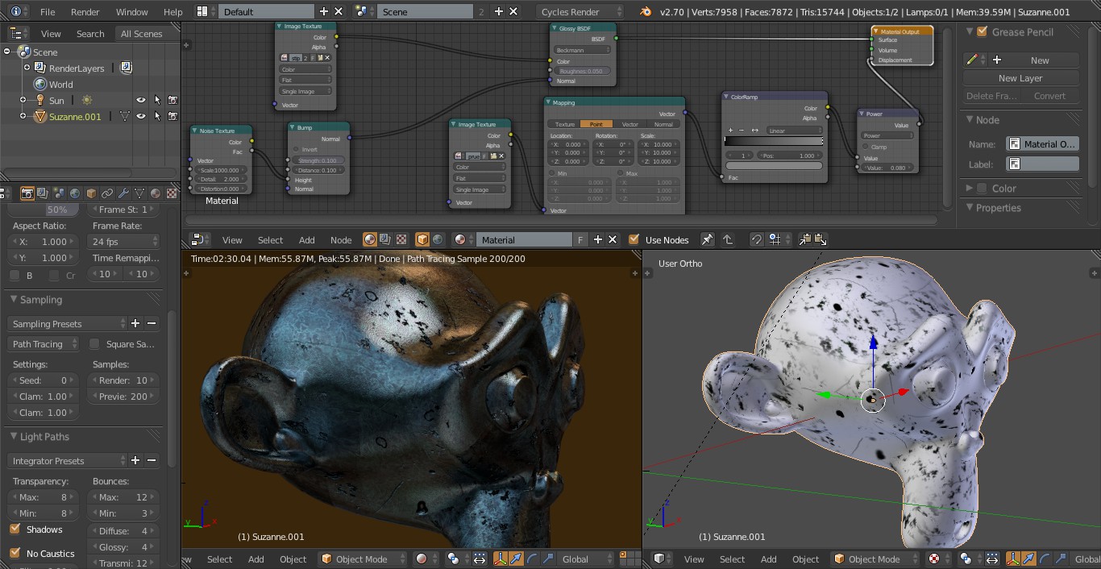Expand the Sun item in outliner
The image size is (1101, 569).
tap(23, 100)
